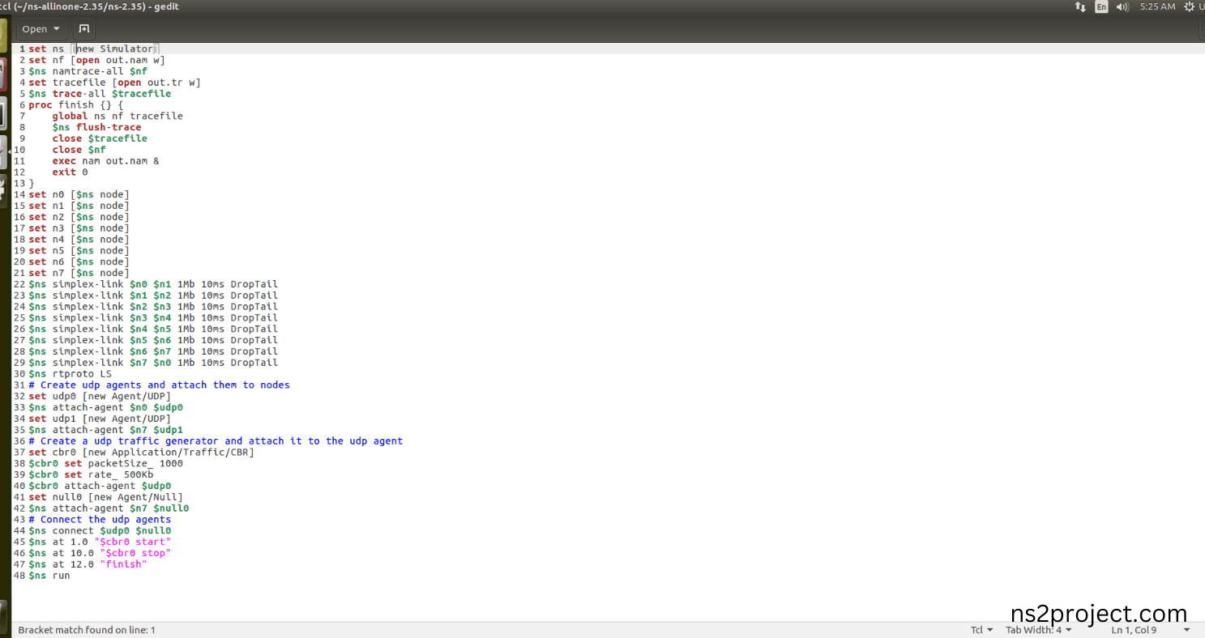Open the Open file dropdown button
Image resolution: width=1205 pixels, height=638 pixels.
41,28
